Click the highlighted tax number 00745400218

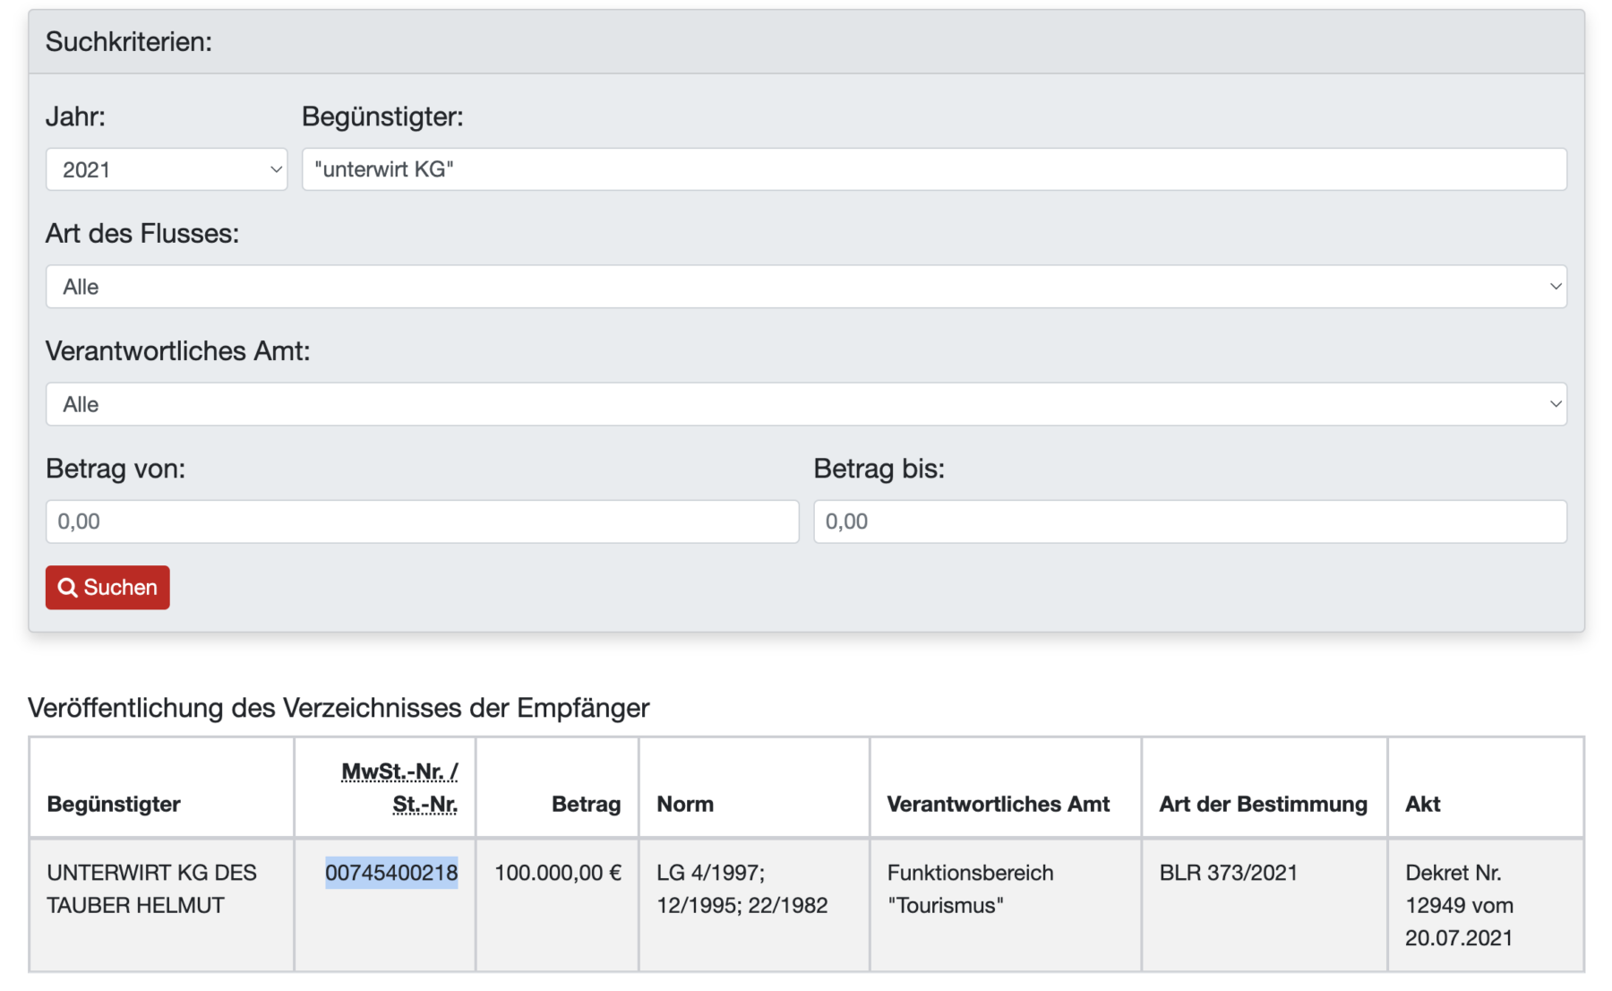391,873
